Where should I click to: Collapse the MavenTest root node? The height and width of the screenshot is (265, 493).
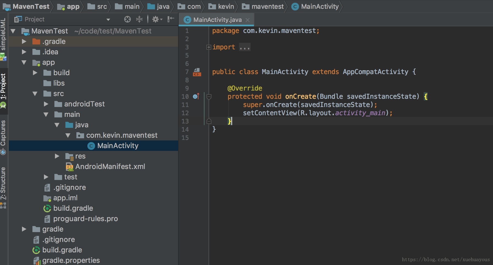(x=13, y=31)
